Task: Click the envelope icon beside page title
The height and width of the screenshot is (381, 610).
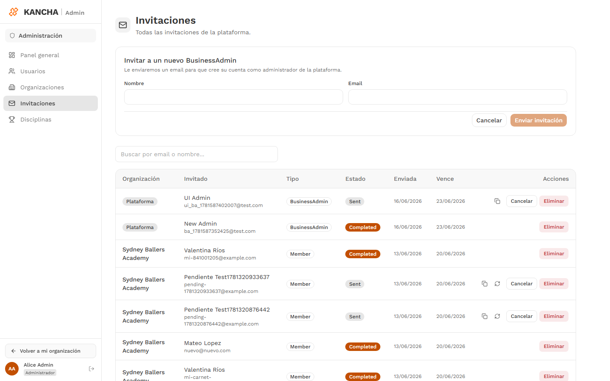Action: [123, 25]
